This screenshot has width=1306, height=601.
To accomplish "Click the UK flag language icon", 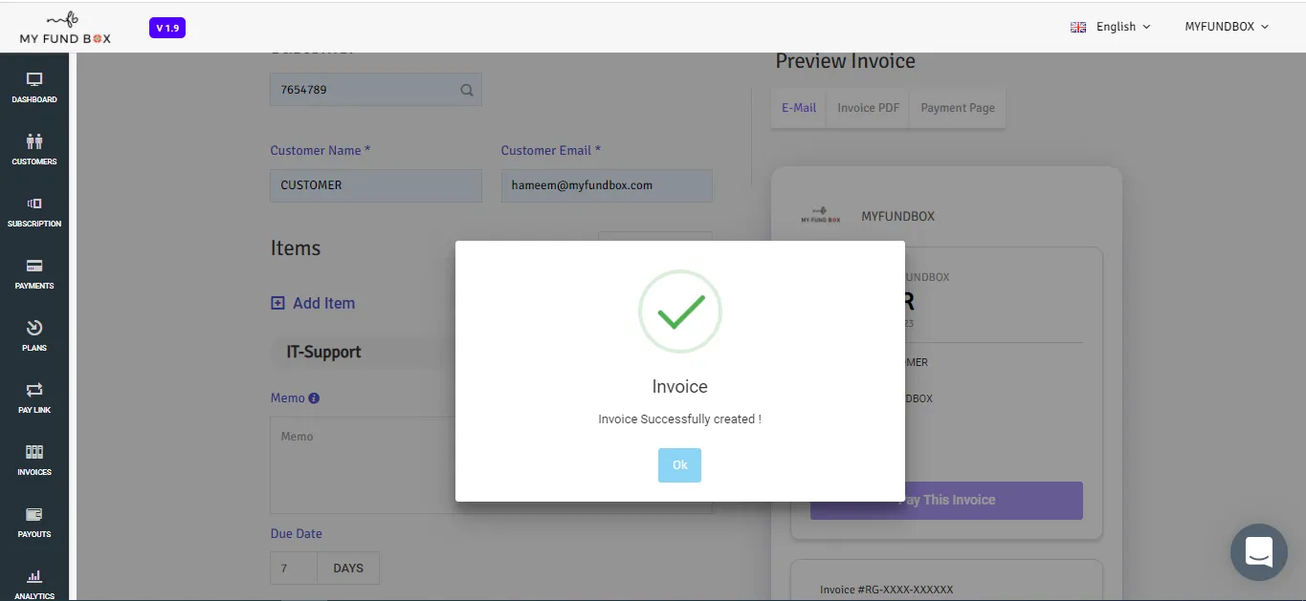I will click(1078, 27).
